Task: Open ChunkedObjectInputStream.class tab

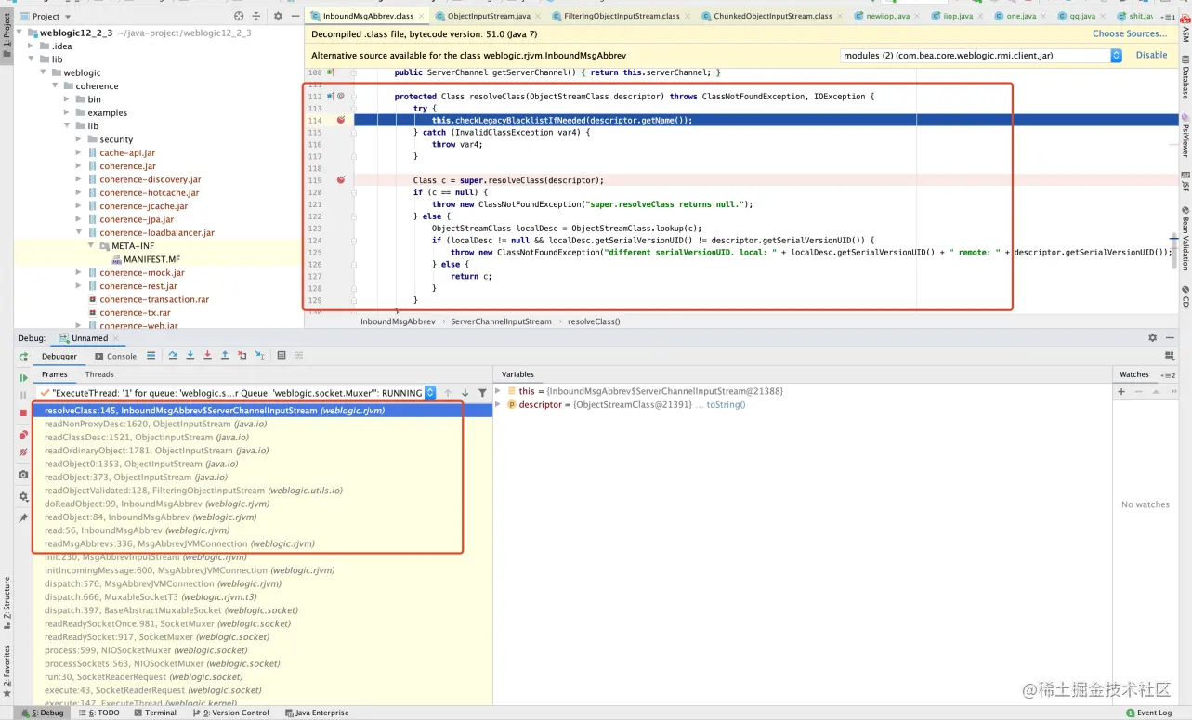Action: [x=772, y=16]
